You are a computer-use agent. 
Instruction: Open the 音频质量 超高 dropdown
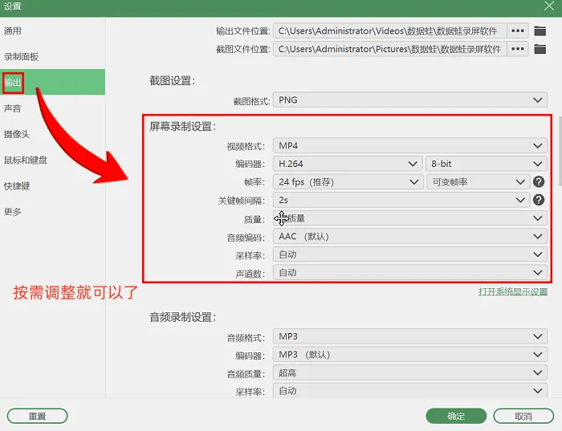point(410,373)
